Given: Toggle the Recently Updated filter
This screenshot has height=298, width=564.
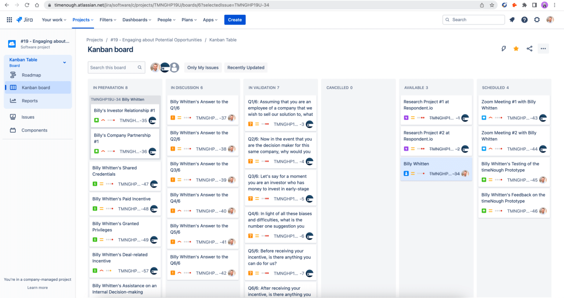Looking at the screenshot, I should (x=246, y=68).
